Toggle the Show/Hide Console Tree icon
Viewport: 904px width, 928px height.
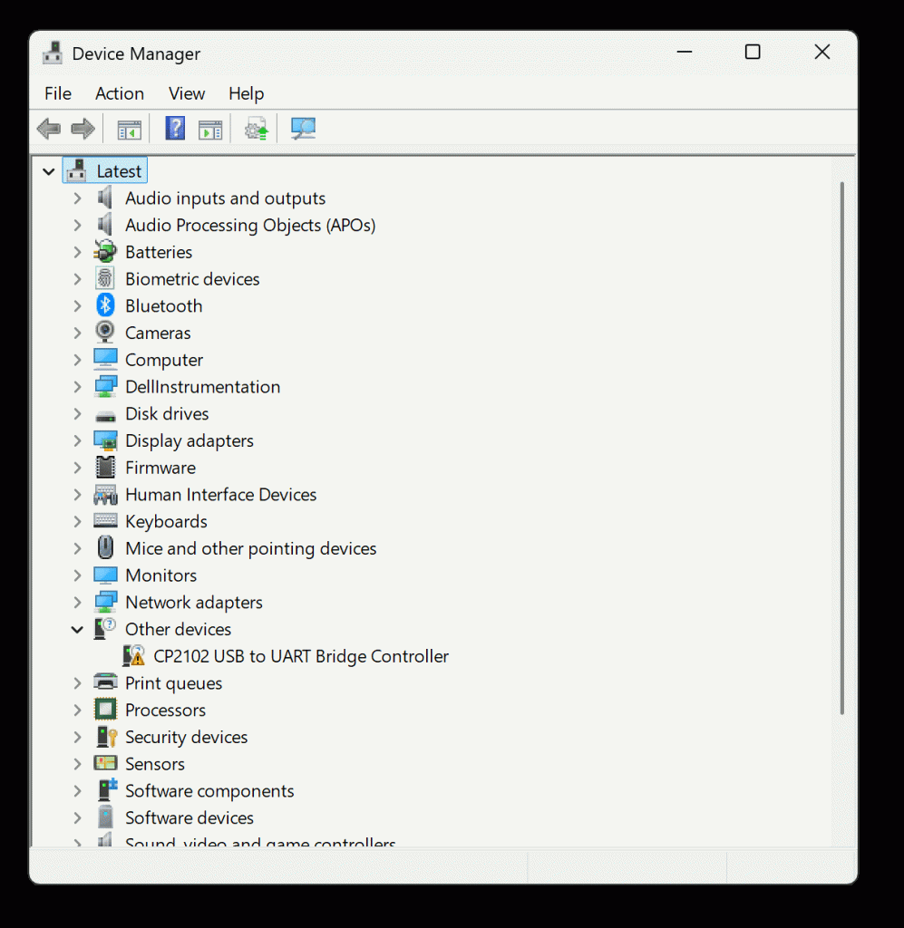[x=129, y=130]
